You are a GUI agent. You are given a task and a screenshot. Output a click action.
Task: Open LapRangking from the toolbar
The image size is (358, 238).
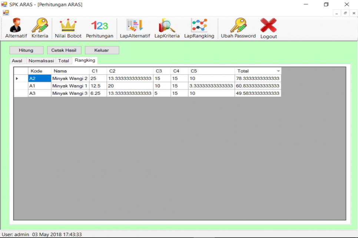(199, 28)
